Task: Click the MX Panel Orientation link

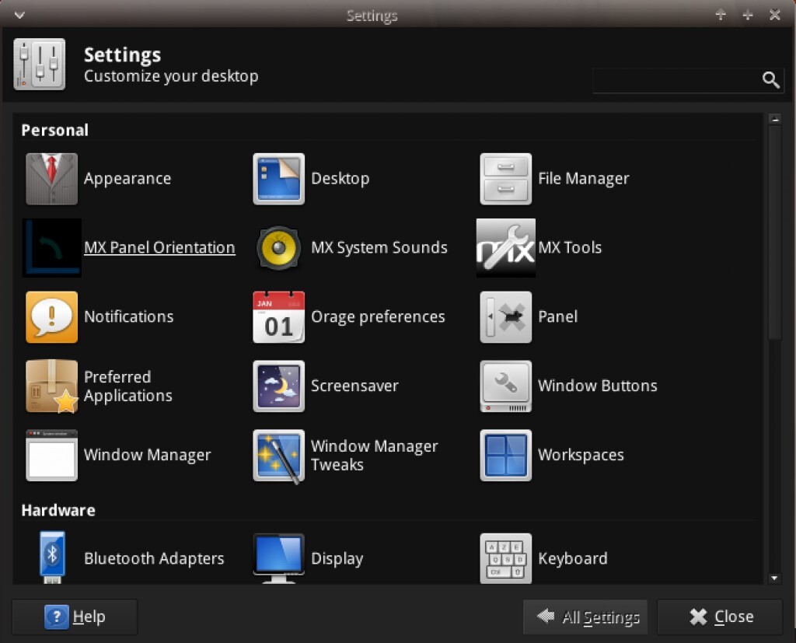Action: click(x=159, y=248)
